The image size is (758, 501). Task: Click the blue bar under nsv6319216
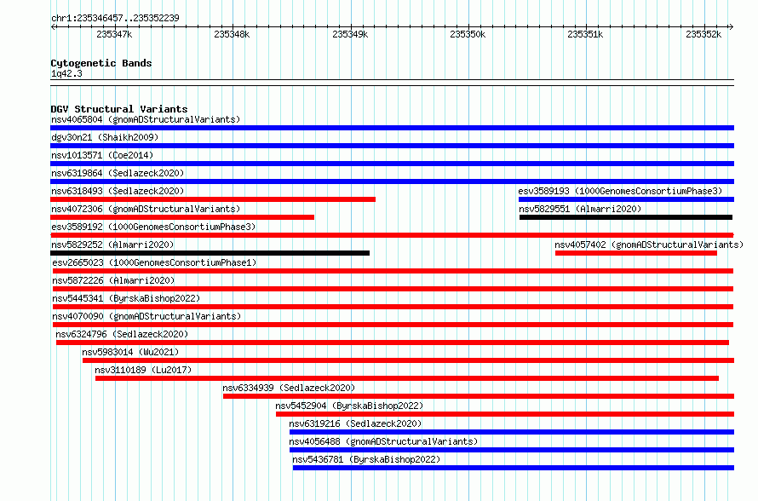tap(512, 432)
